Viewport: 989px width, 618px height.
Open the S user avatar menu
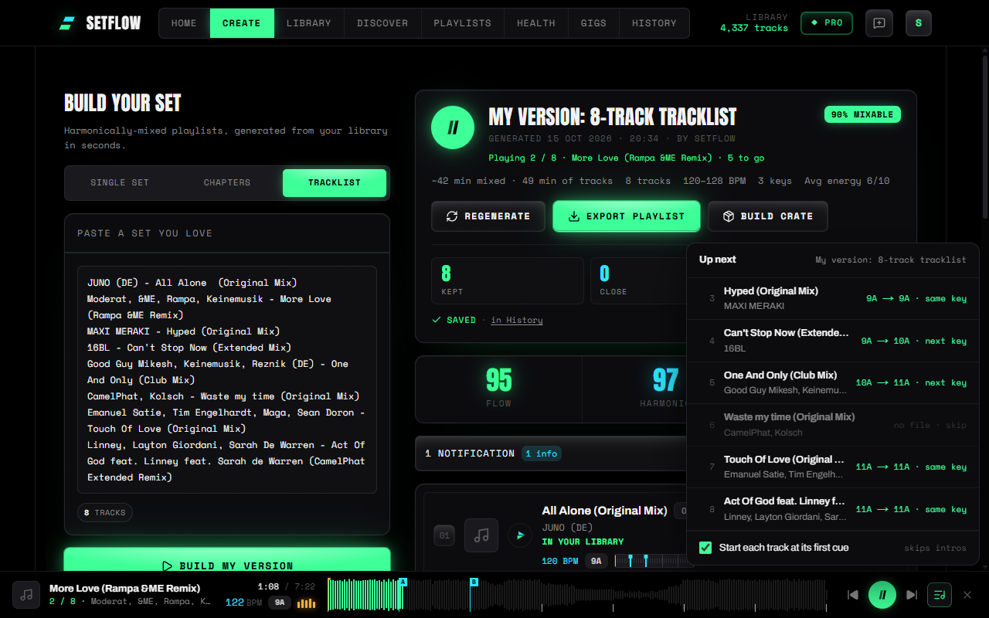pos(919,23)
